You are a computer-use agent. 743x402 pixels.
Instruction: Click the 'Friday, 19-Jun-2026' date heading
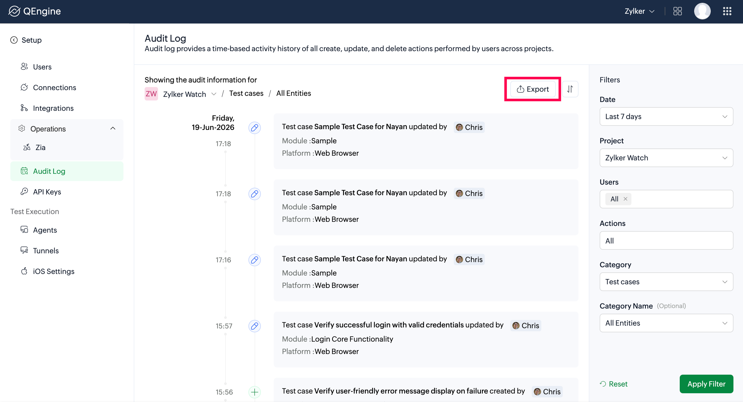pos(213,123)
